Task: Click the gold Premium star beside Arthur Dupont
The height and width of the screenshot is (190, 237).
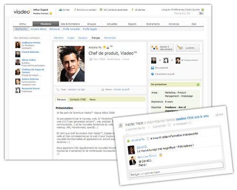Action: tap(51, 13)
